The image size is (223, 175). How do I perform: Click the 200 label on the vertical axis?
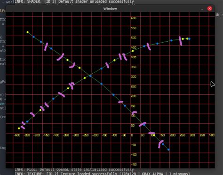[x=134, y=96]
